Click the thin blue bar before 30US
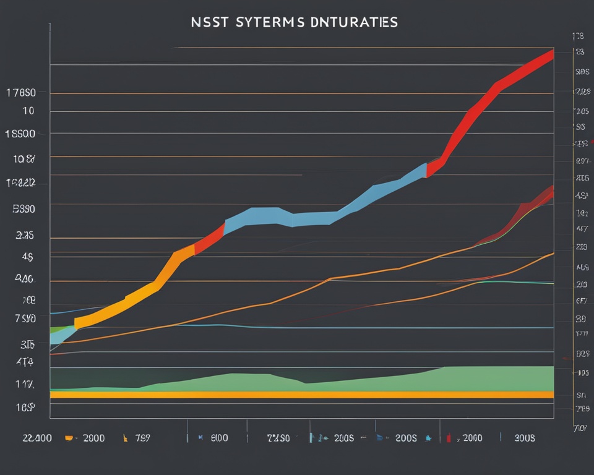594x475 pixels. tap(501, 437)
